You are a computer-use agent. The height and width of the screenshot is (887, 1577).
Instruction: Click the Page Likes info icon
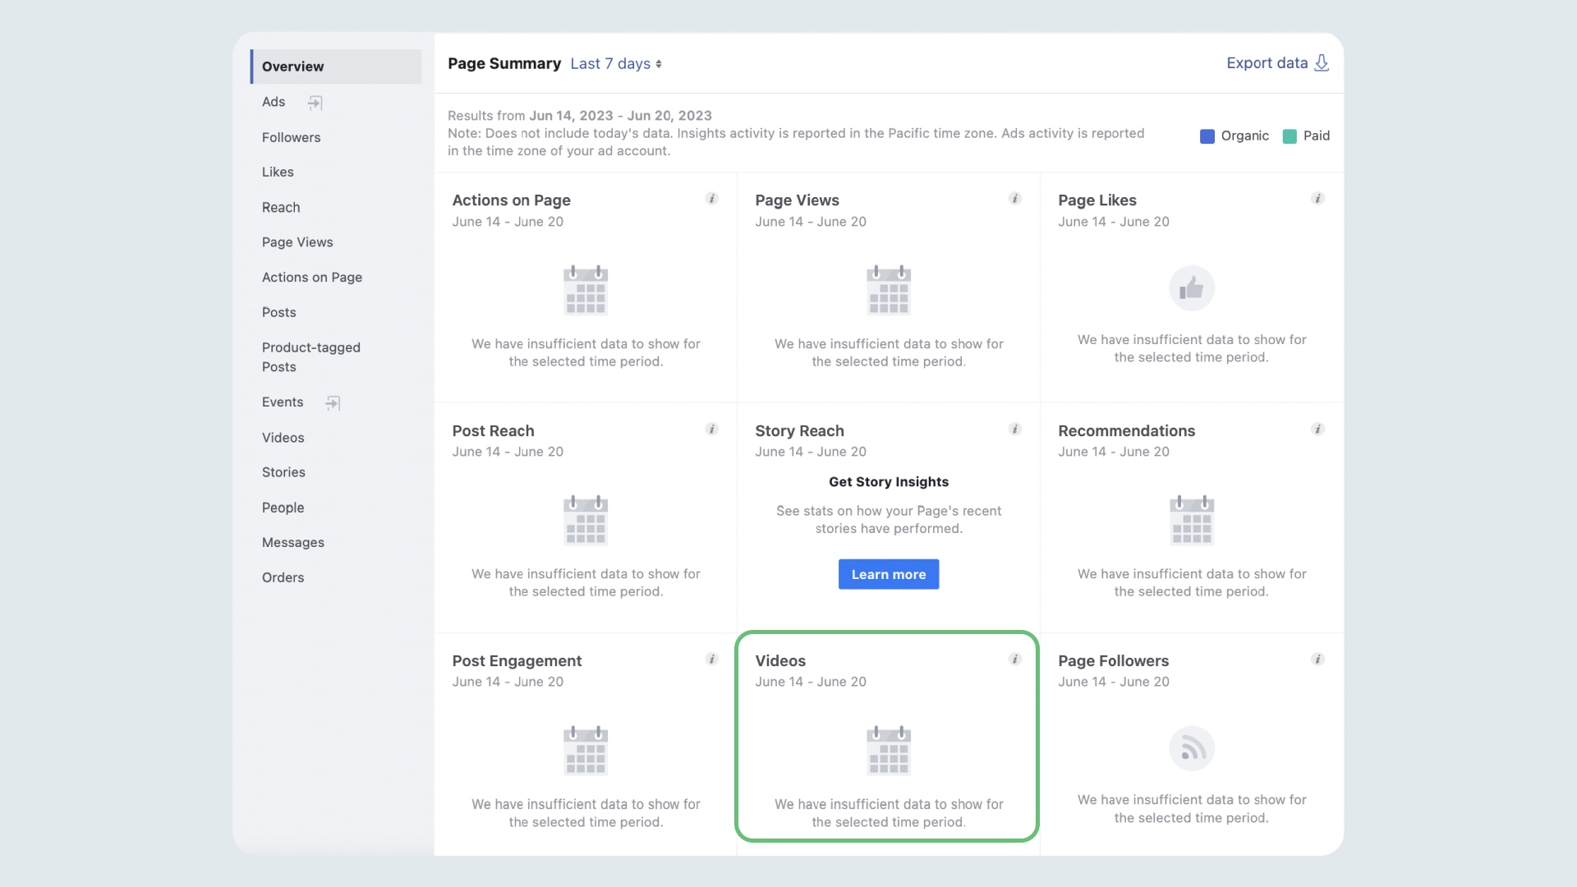1317,199
